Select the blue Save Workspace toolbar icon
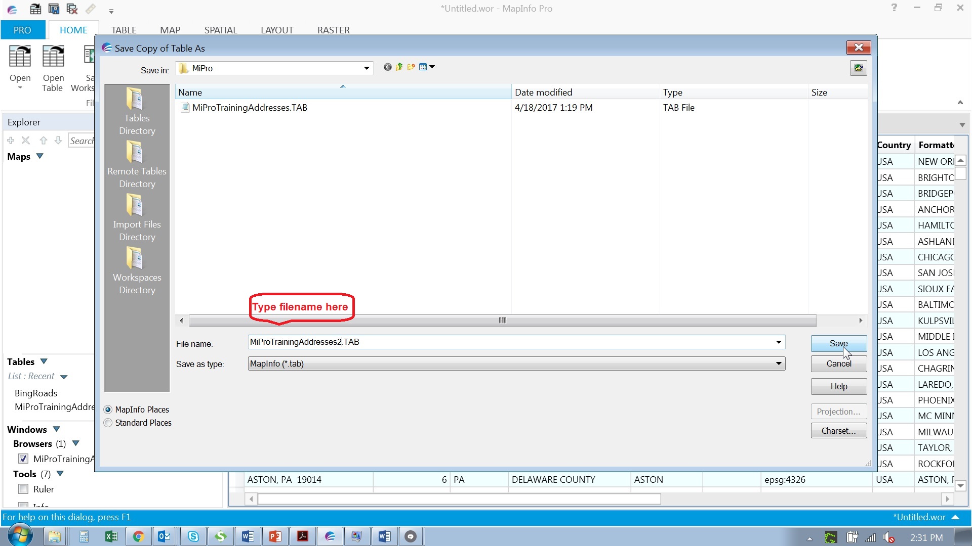 [x=54, y=9]
